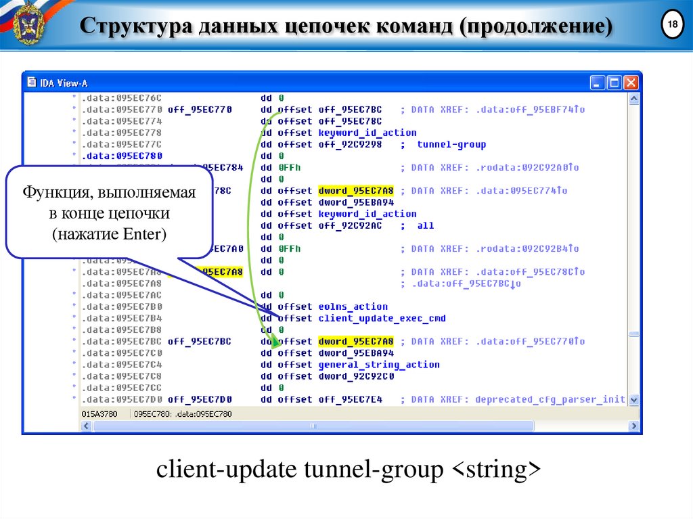Click the XREF .data:off_95EC770 reference
Viewport: 693px width, 519px height.
(x=530, y=341)
